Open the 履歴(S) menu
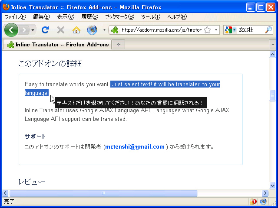This screenshot has height=208, width=278. tap(90, 17)
